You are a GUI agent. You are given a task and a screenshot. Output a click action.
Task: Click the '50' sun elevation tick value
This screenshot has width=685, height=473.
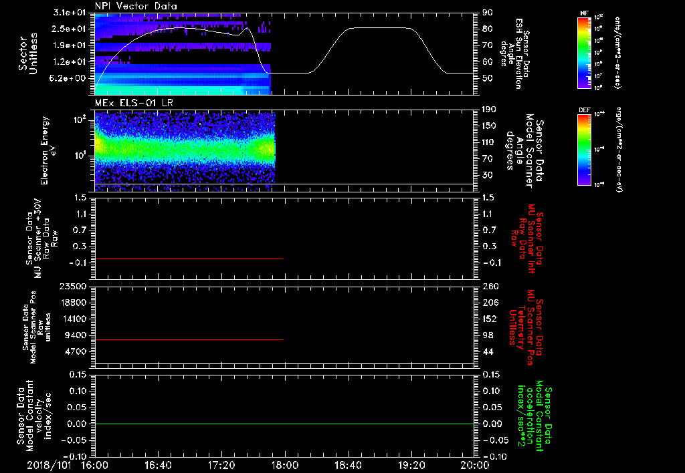(x=488, y=79)
